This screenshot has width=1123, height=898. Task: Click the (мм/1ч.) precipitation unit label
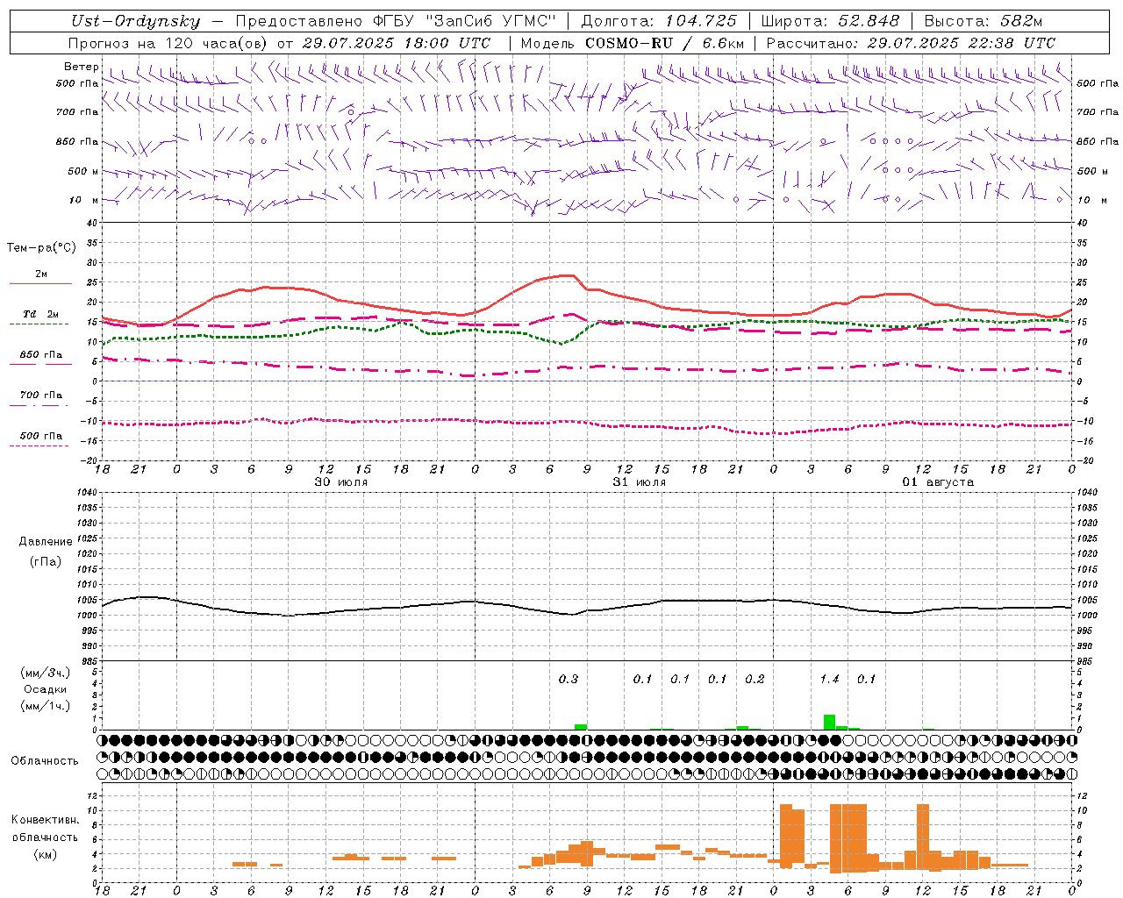tap(46, 706)
